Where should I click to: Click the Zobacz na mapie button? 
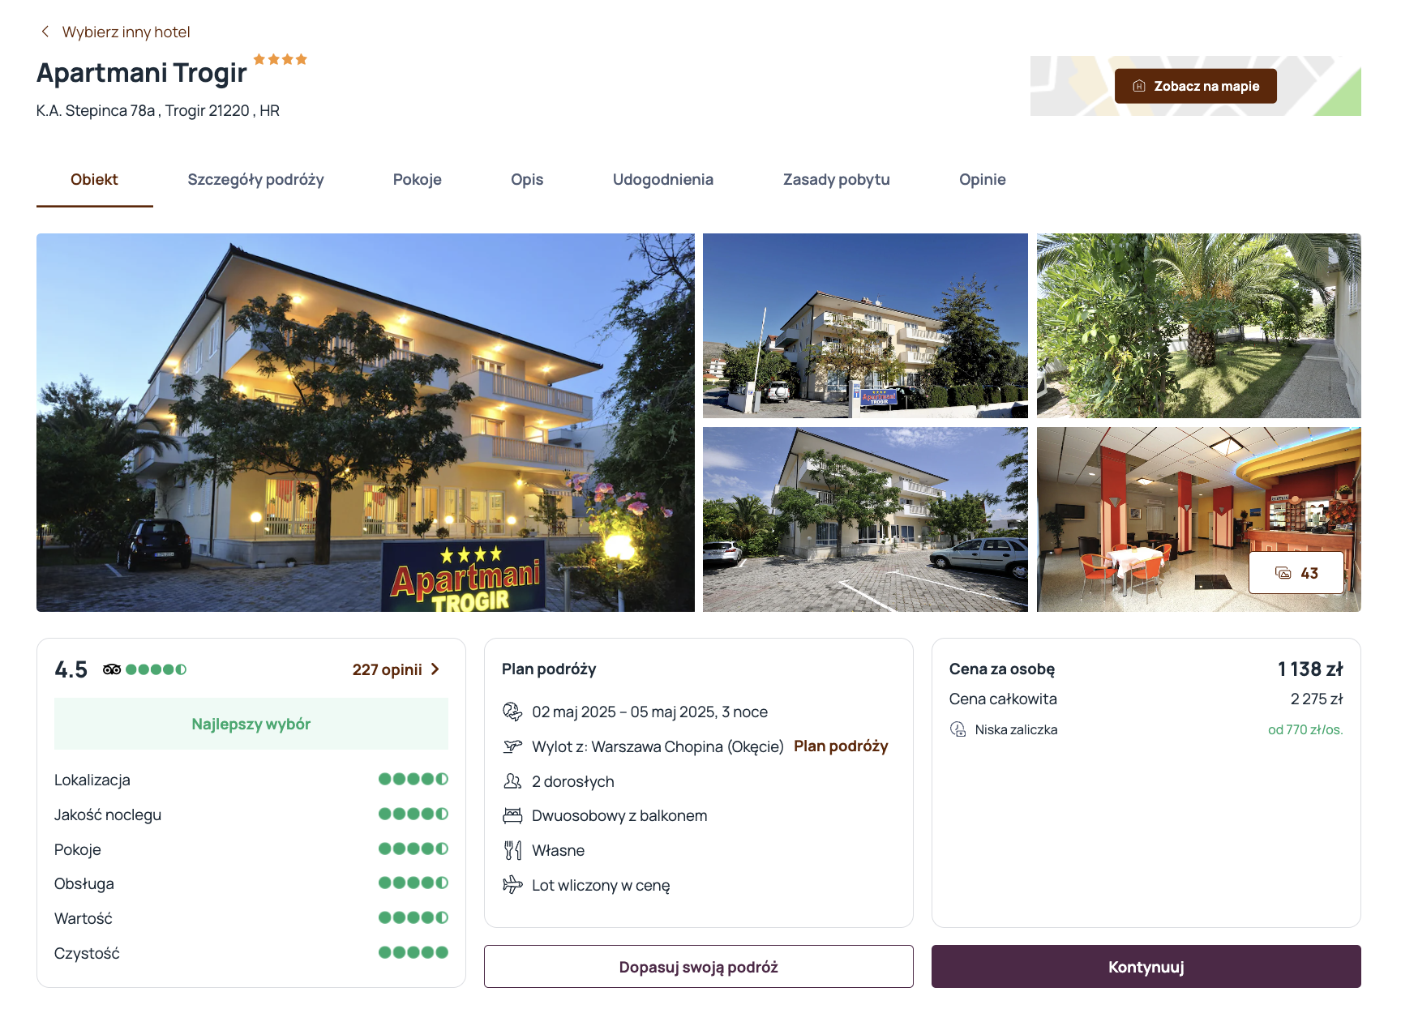1196,86
